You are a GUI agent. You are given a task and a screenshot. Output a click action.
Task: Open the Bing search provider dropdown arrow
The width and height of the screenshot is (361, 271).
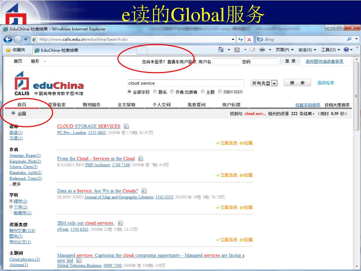click(356, 39)
